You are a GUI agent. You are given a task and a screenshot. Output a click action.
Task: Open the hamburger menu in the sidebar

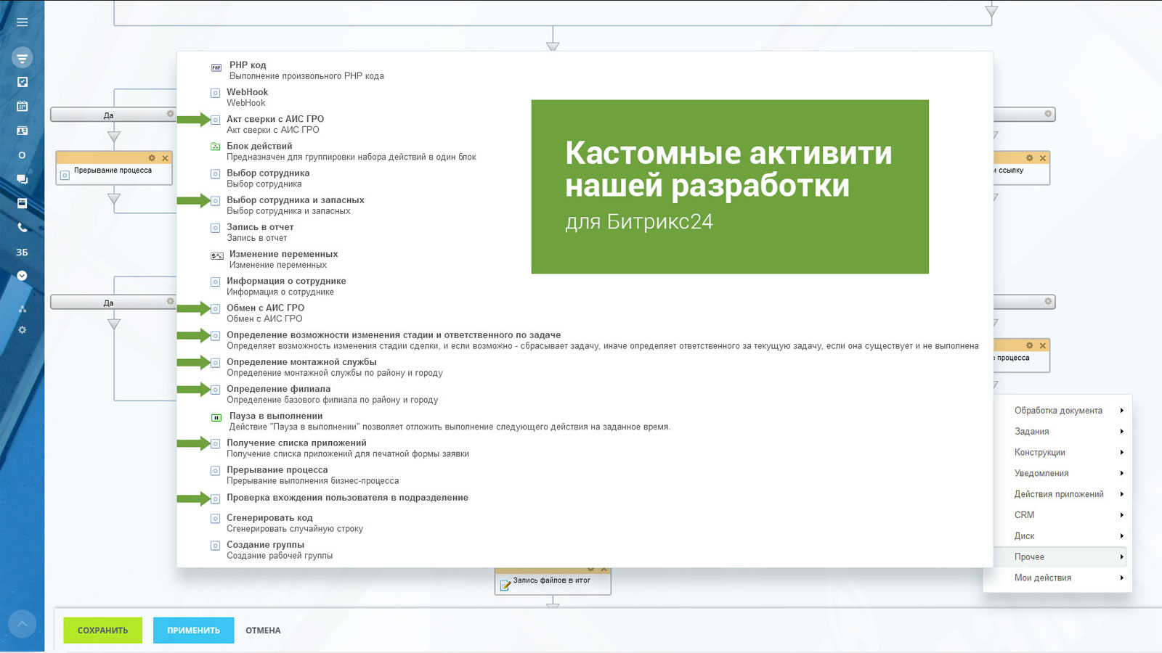(23, 22)
